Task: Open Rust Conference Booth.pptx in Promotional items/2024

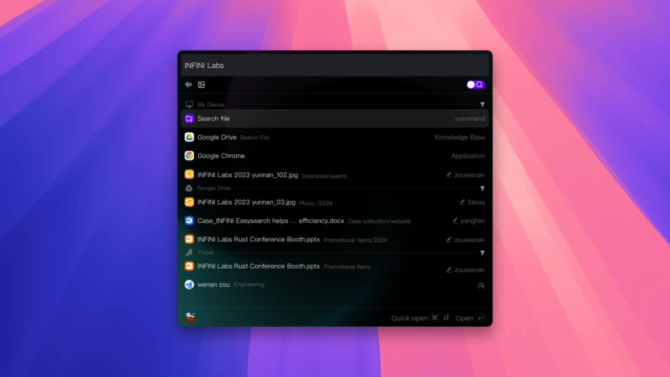Action: [335, 239]
